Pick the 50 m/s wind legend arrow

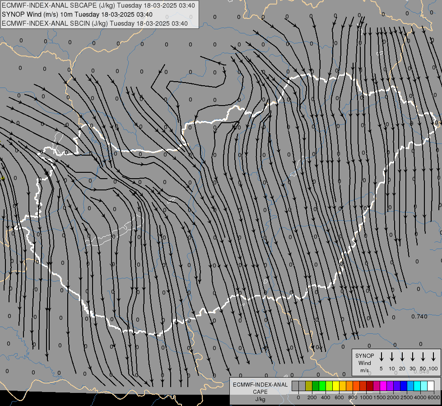(x=423, y=356)
